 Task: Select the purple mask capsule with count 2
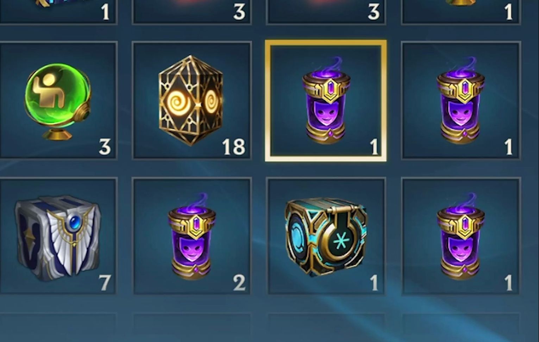click(x=192, y=236)
